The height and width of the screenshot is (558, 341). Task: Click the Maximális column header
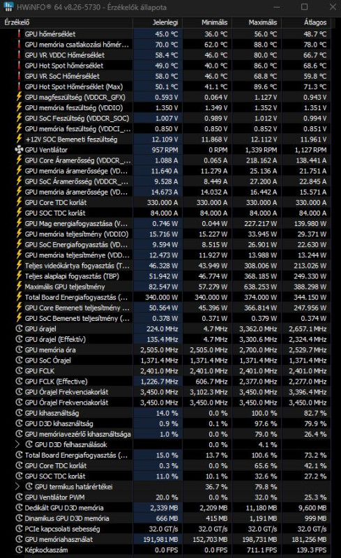(x=257, y=22)
